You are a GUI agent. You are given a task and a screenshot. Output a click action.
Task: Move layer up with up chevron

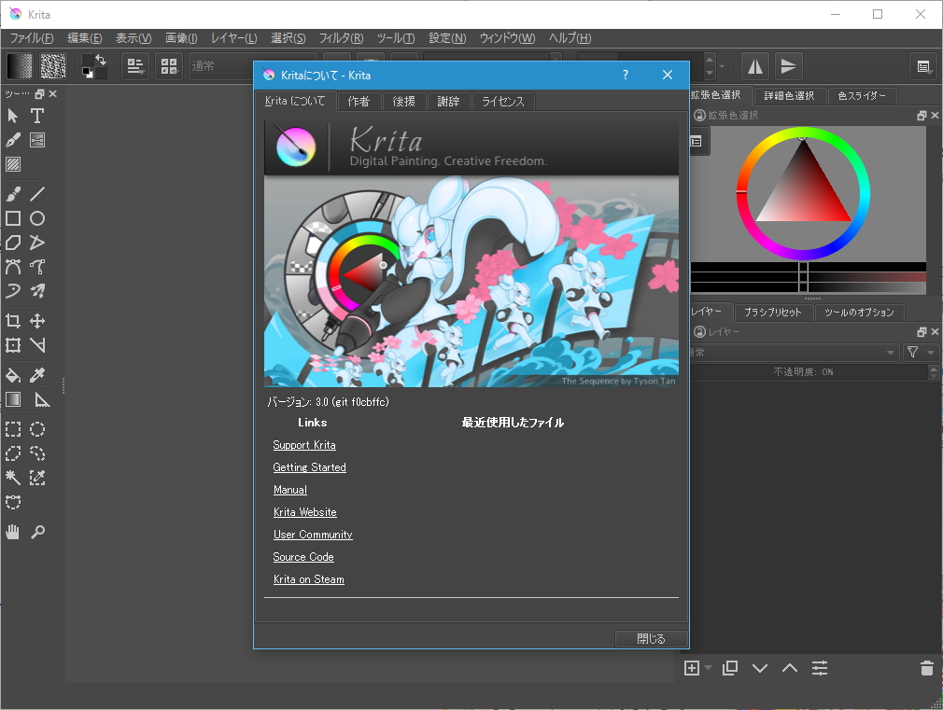click(x=790, y=668)
